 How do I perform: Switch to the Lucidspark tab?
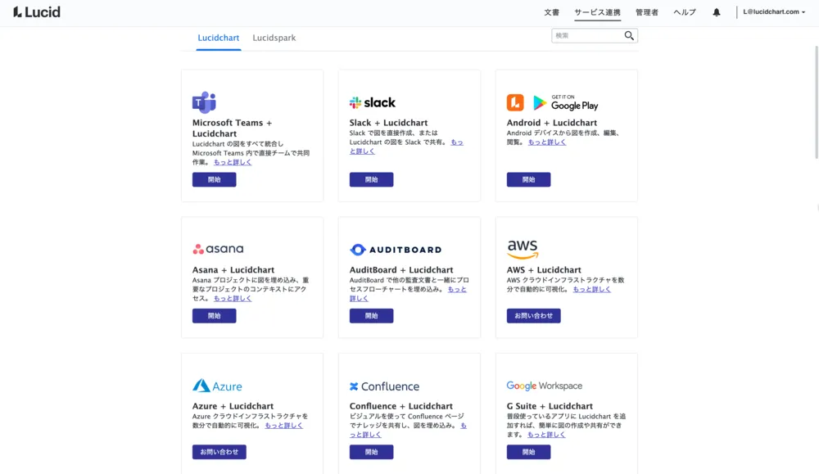coord(274,38)
